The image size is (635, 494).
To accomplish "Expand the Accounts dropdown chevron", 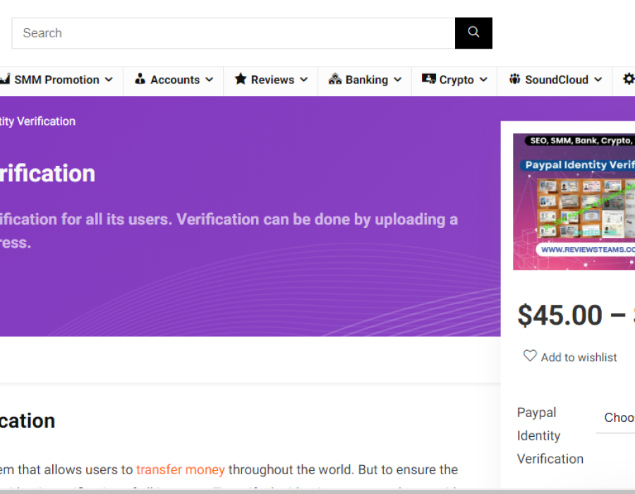I will click(x=209, y=80).
